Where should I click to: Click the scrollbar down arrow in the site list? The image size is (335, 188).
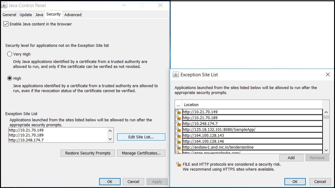327,150
